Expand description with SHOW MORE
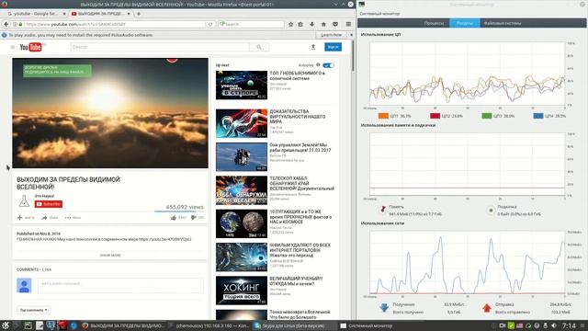588x331 pixels. pyautogui.click(x=110, y=256)
